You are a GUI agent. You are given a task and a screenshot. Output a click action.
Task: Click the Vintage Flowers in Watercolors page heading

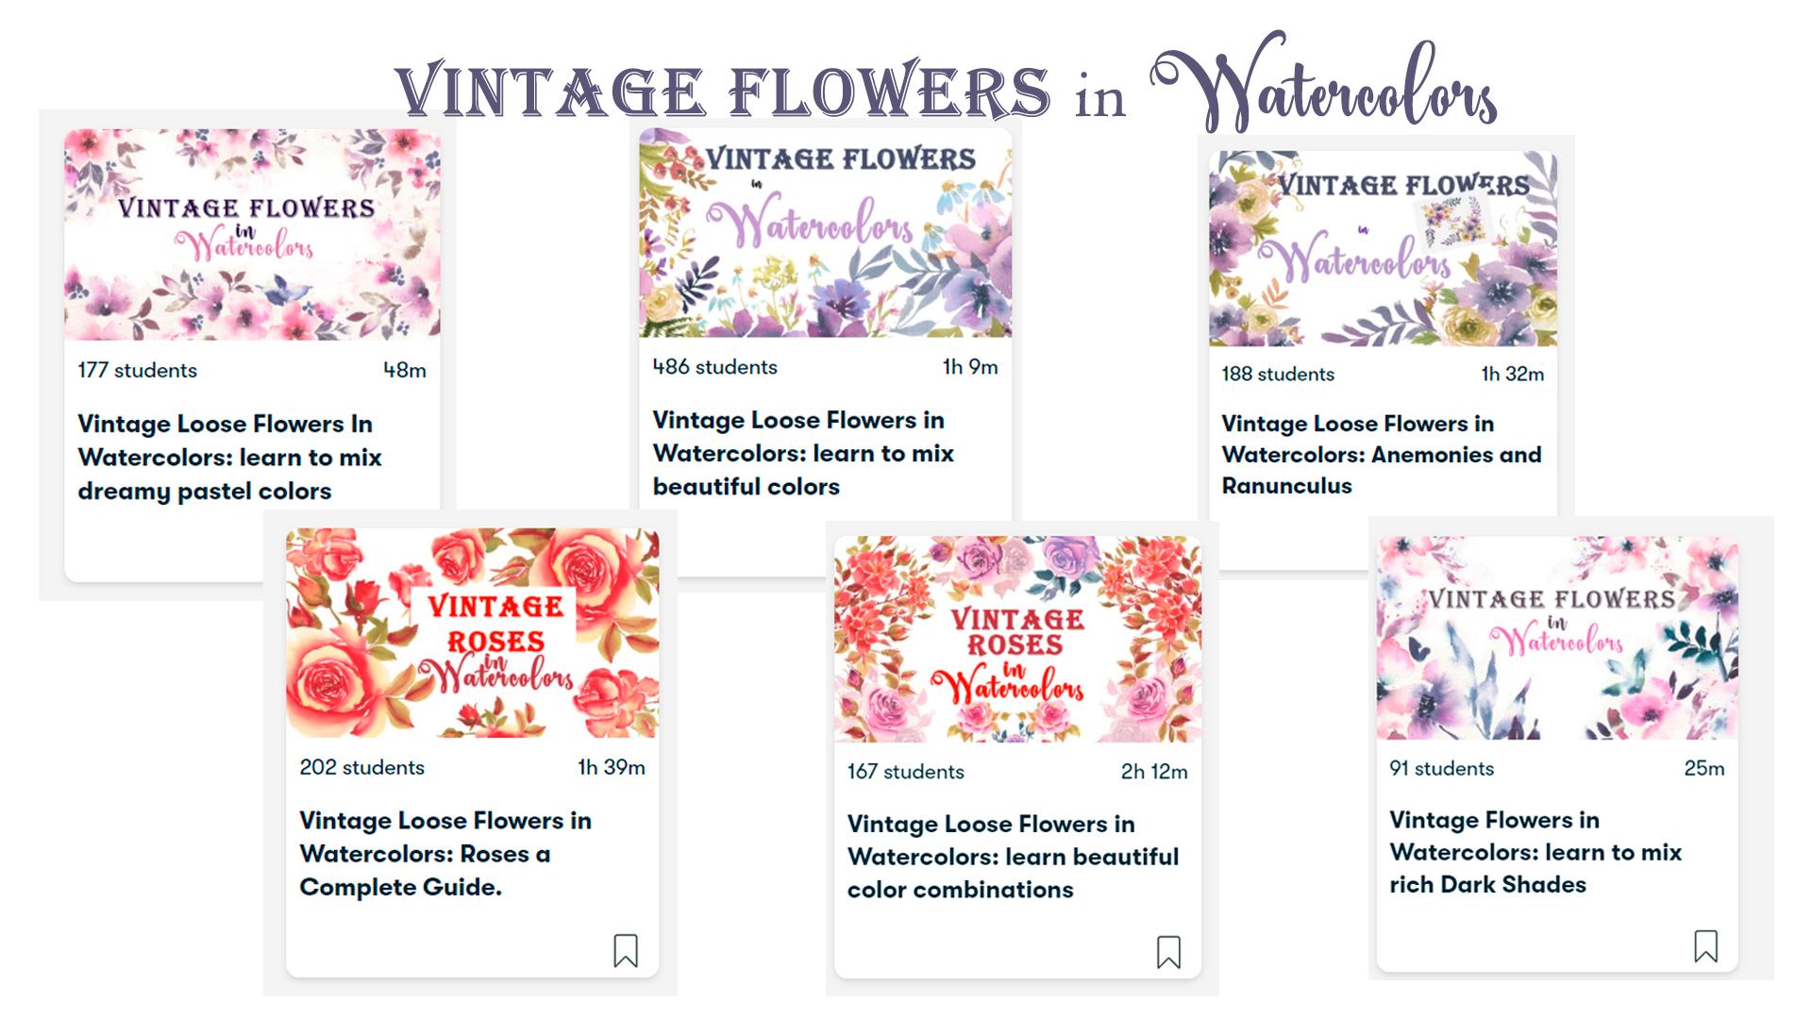tap(946, 85)
